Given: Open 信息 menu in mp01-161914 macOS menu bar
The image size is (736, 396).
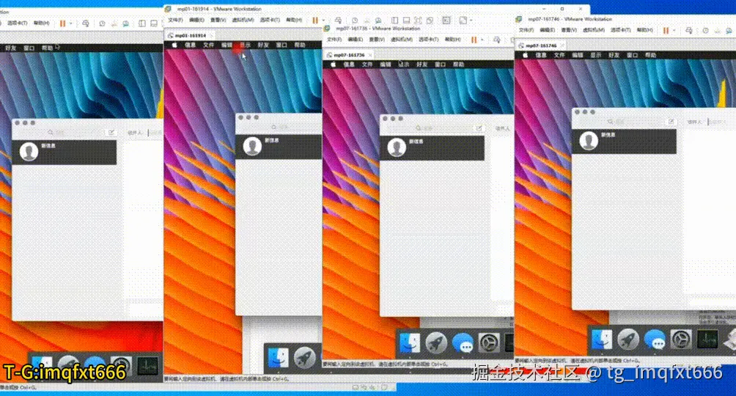Looking at the screenshot, I should coord(190,45).
